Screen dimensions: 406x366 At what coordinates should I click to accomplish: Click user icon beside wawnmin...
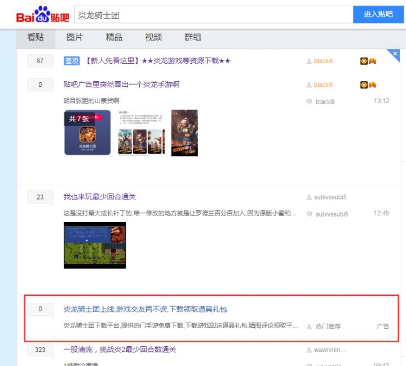click(309, 350)
